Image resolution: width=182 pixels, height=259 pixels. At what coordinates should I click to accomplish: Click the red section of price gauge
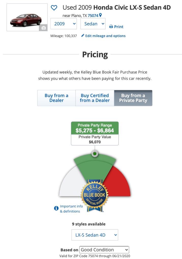point(119,183)
